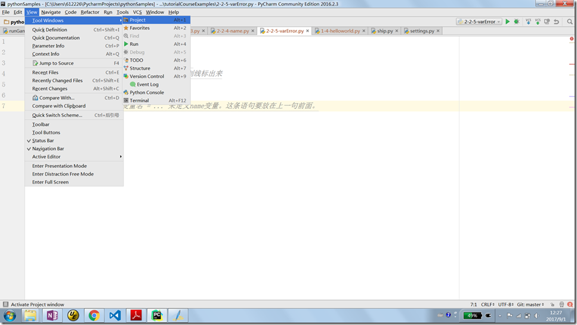Click the Revert undo-arrow toolbar icon

pyautogui.click(x=556, y=21)
